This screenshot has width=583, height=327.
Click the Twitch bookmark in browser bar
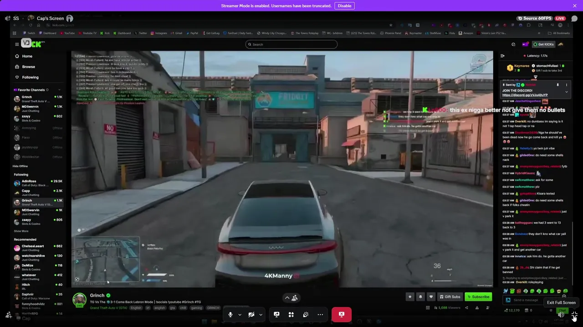tap(29, 33)
